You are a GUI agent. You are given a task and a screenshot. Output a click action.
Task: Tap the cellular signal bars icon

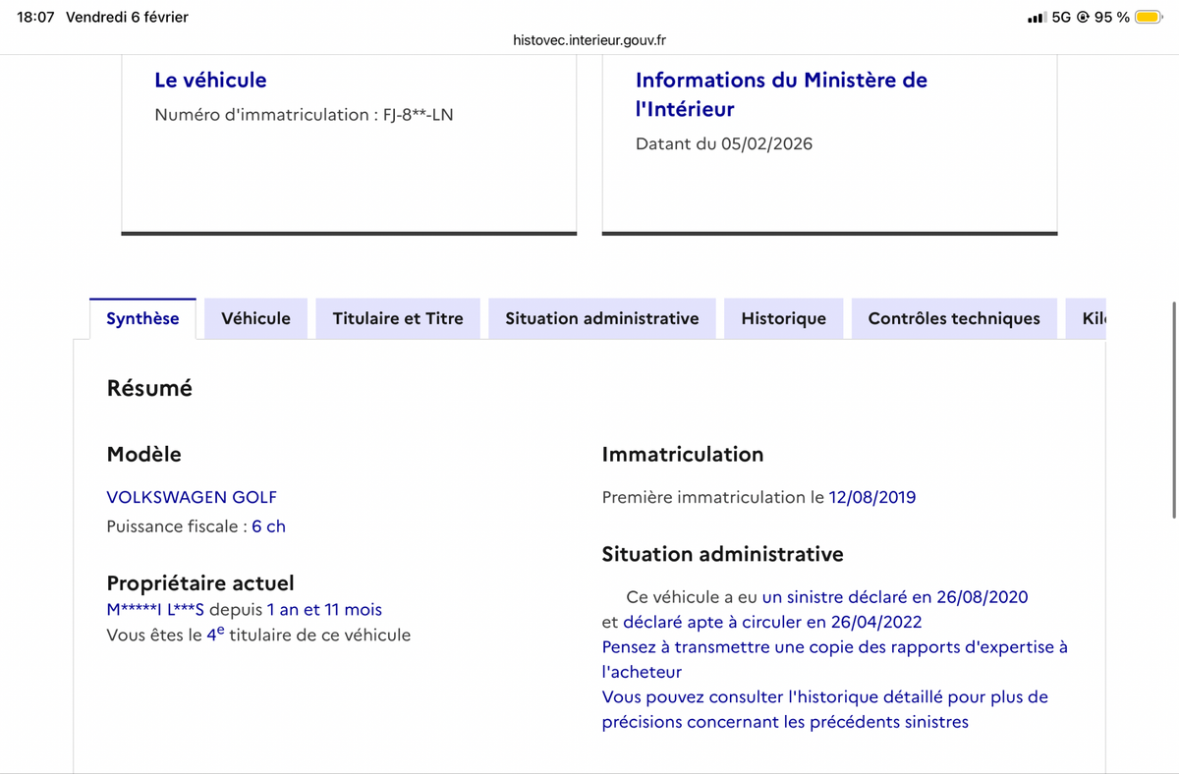click(1036, 18)
